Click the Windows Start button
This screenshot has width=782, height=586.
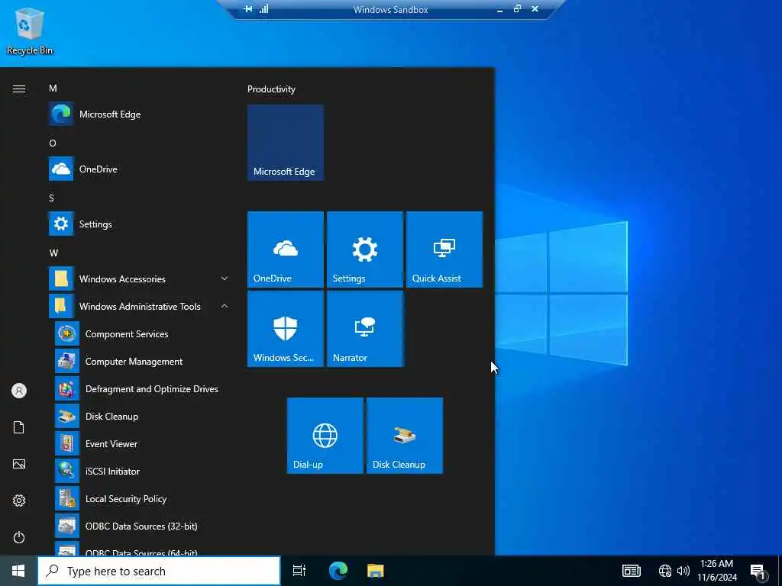point(18,571)
